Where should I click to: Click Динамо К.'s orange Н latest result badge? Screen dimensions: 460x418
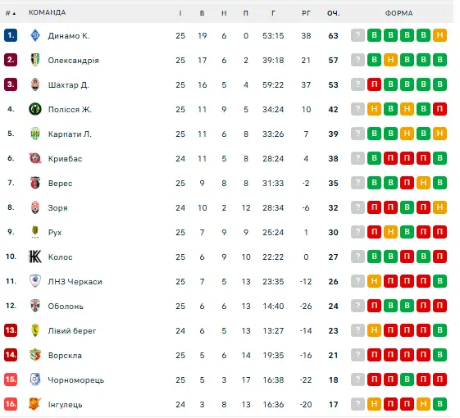click(440, 35)
